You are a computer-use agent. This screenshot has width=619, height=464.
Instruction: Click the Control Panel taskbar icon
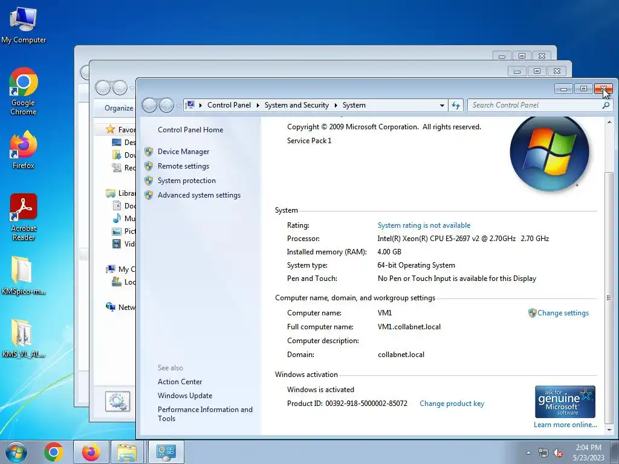[166, 452]
